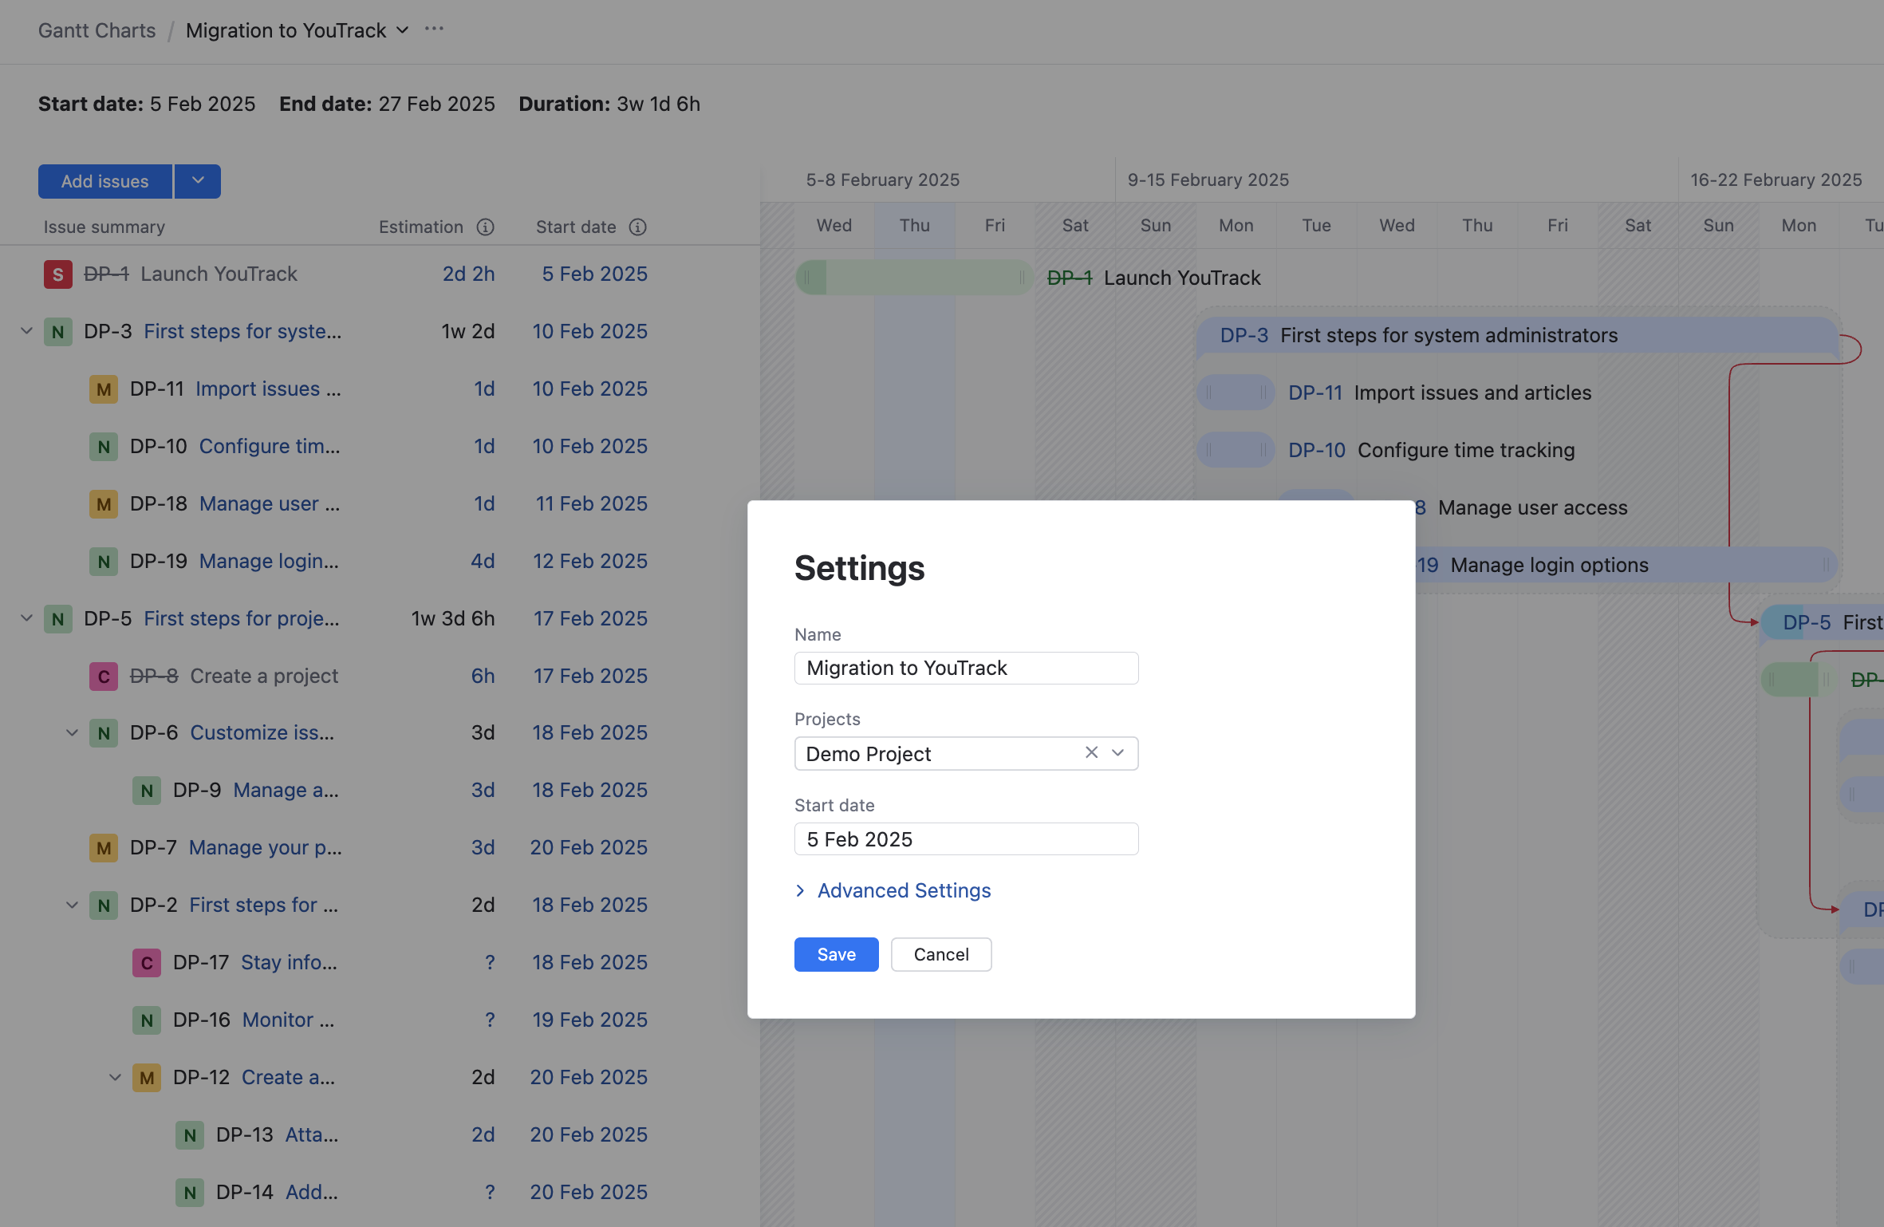Image resolution: width=1884 pixels, height=1227 pixels.
Task: Open the Add issues split dropdown arrow
Action: (197, 181)
